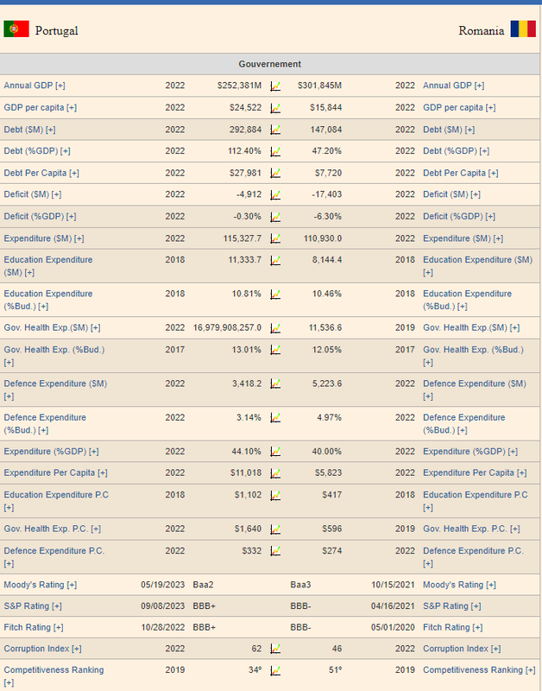Open the chart icon in Deficit (%GDP) row
The width and height of the screenshot is (542, 691).
pos(275,217)
